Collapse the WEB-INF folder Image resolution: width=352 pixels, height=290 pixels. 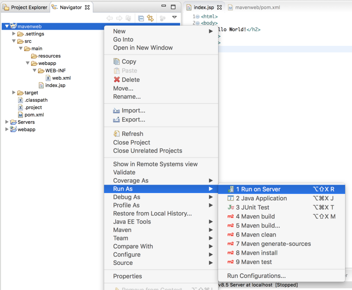[x=35, y=71]
